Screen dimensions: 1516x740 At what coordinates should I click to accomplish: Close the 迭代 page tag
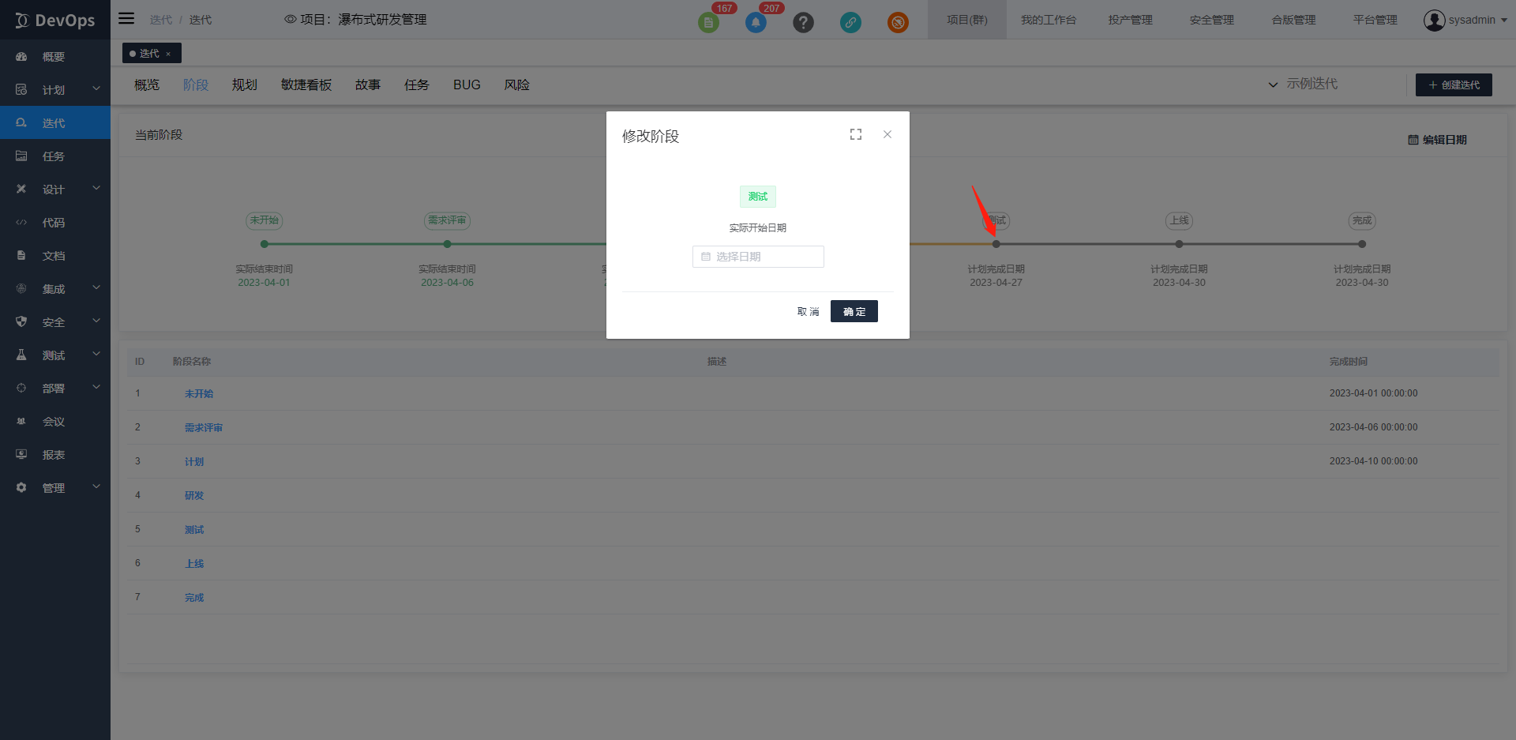coord(168,54)
